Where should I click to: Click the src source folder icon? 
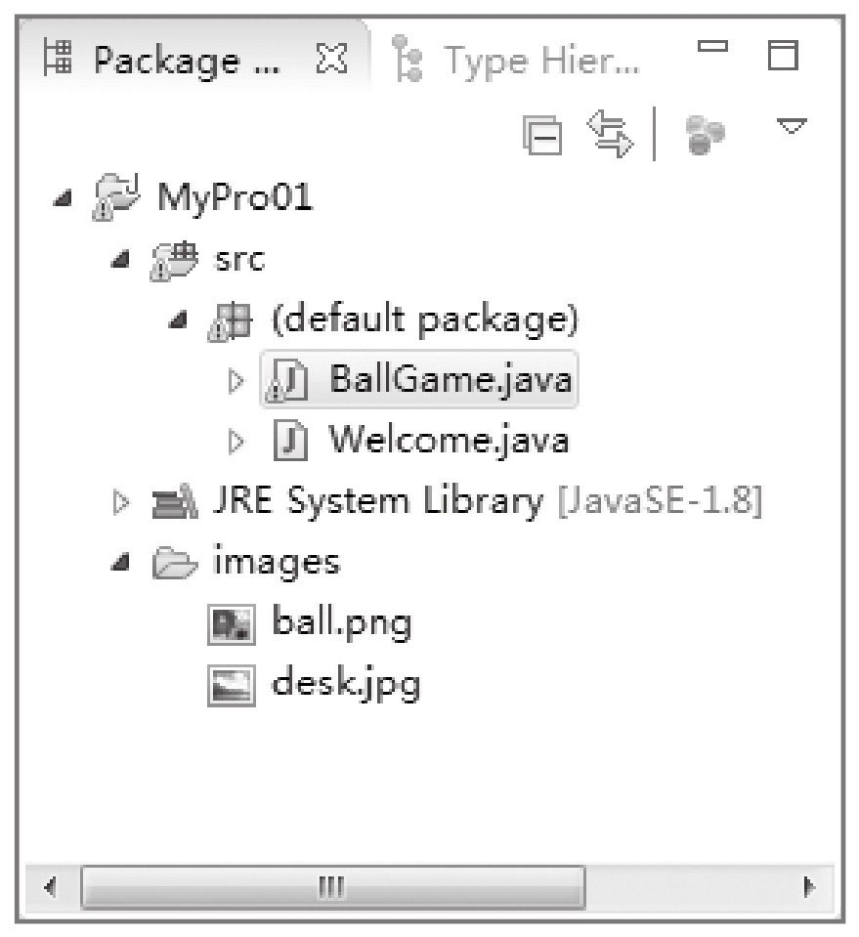(173, 260)
